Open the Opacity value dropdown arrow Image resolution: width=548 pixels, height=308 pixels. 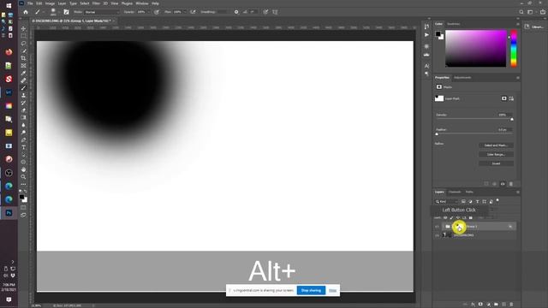coord(148,12)
